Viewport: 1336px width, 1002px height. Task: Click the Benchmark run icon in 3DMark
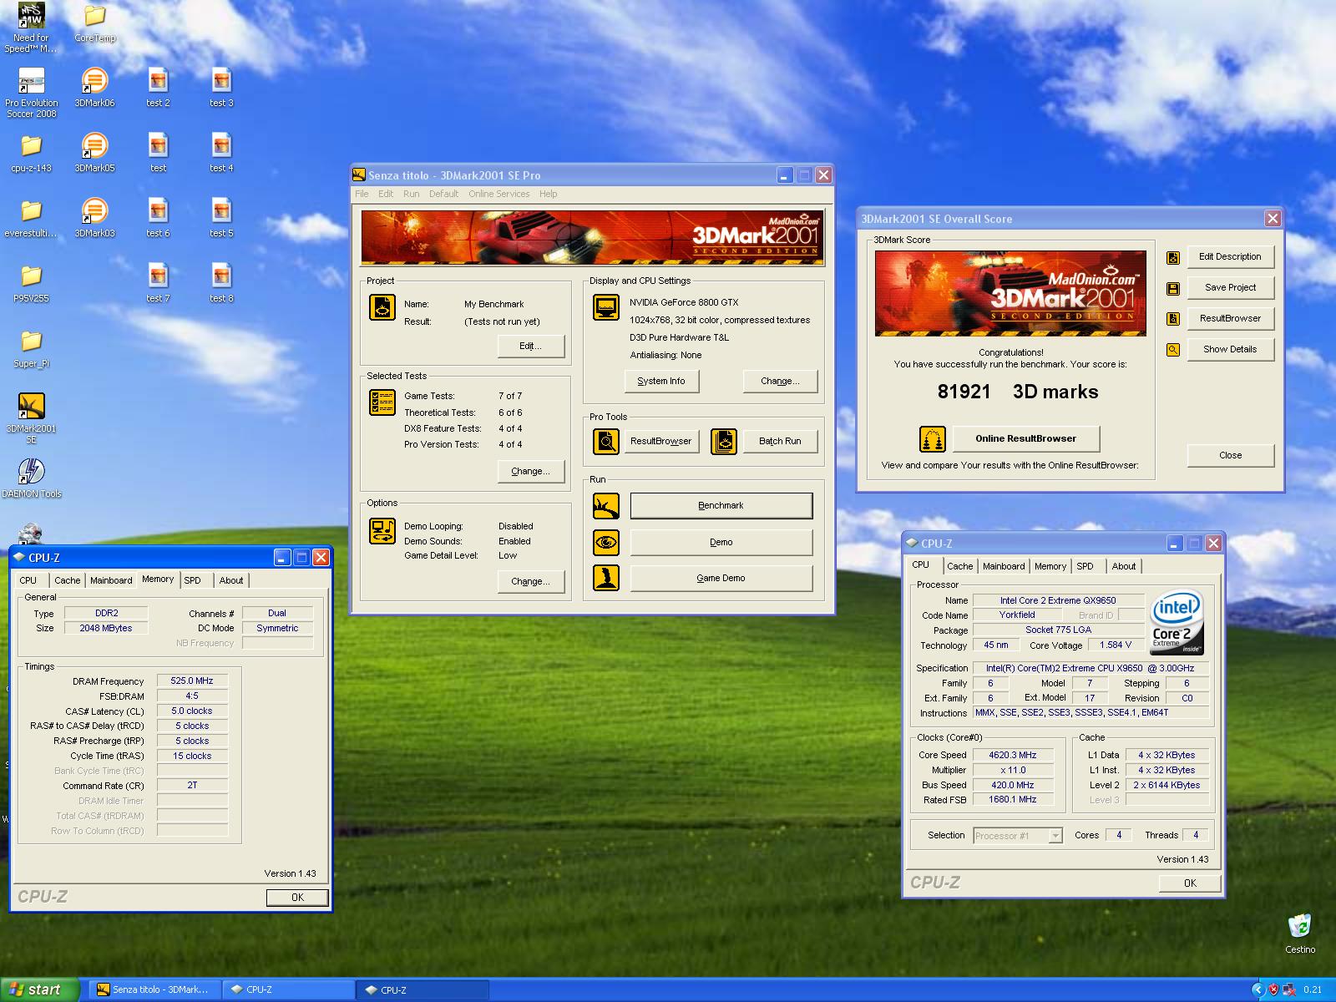point(606,506)
